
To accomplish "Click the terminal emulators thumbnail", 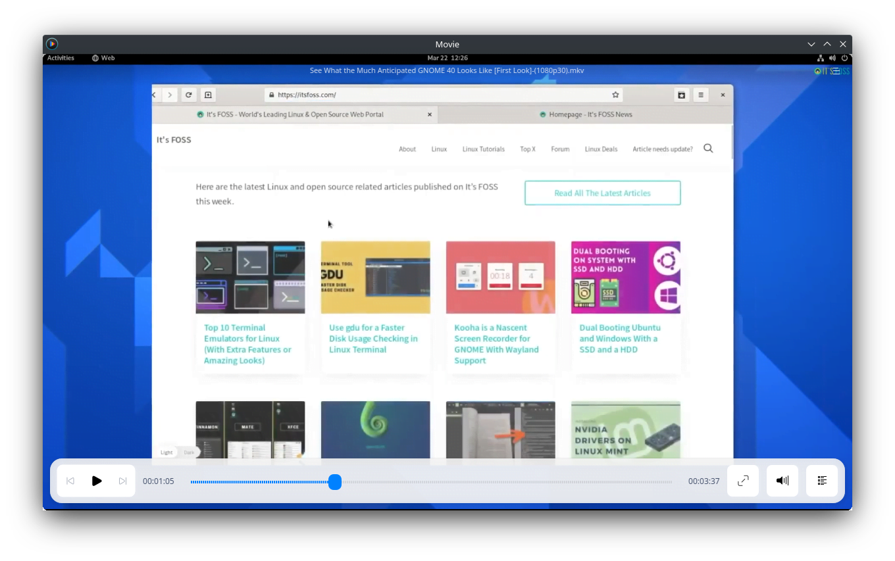I will (250, 278).
